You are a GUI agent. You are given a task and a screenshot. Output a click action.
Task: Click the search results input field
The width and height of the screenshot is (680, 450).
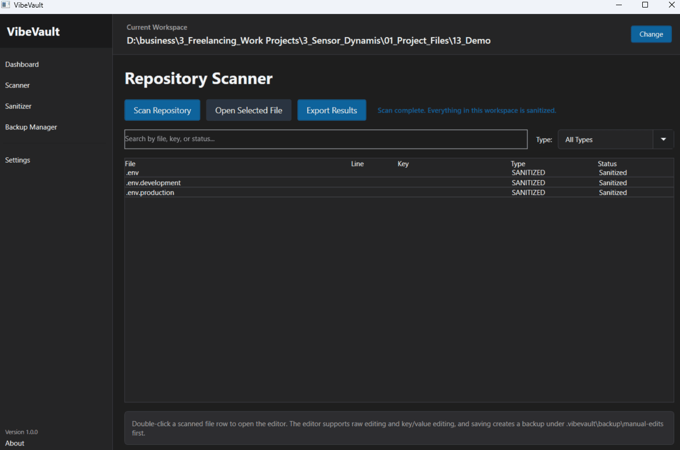326,139
